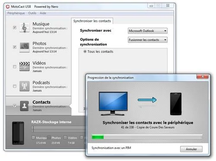Click the computer monitor graphic in dialog

(113, 103)
